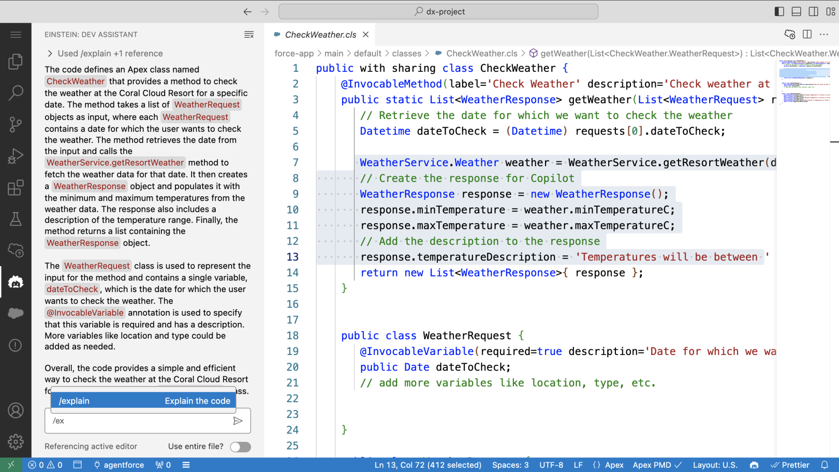
Task: Open the Extensions view
Action: pyautogui.click(x=16, y=187)
